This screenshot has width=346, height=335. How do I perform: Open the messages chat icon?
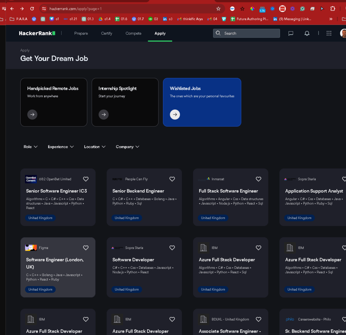click(291, 33)
